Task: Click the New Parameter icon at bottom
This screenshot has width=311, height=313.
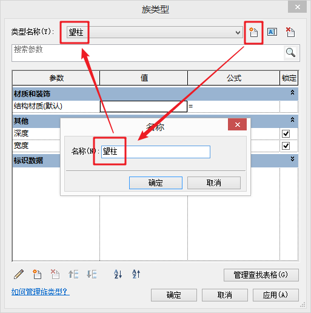Action: pos(37,274)
